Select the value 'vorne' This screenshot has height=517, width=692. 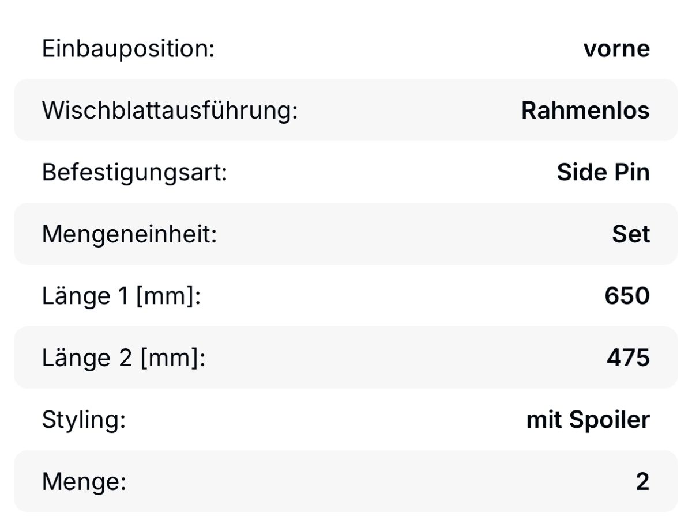(x=616, y=49)
